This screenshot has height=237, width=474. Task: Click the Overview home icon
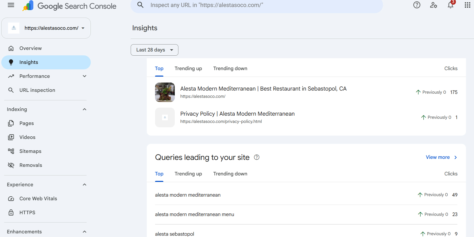(x=11, y=48)
